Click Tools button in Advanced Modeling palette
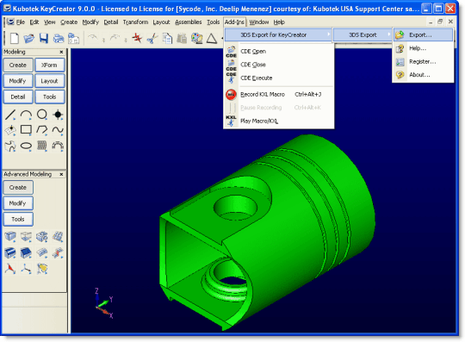 [18, 219]
